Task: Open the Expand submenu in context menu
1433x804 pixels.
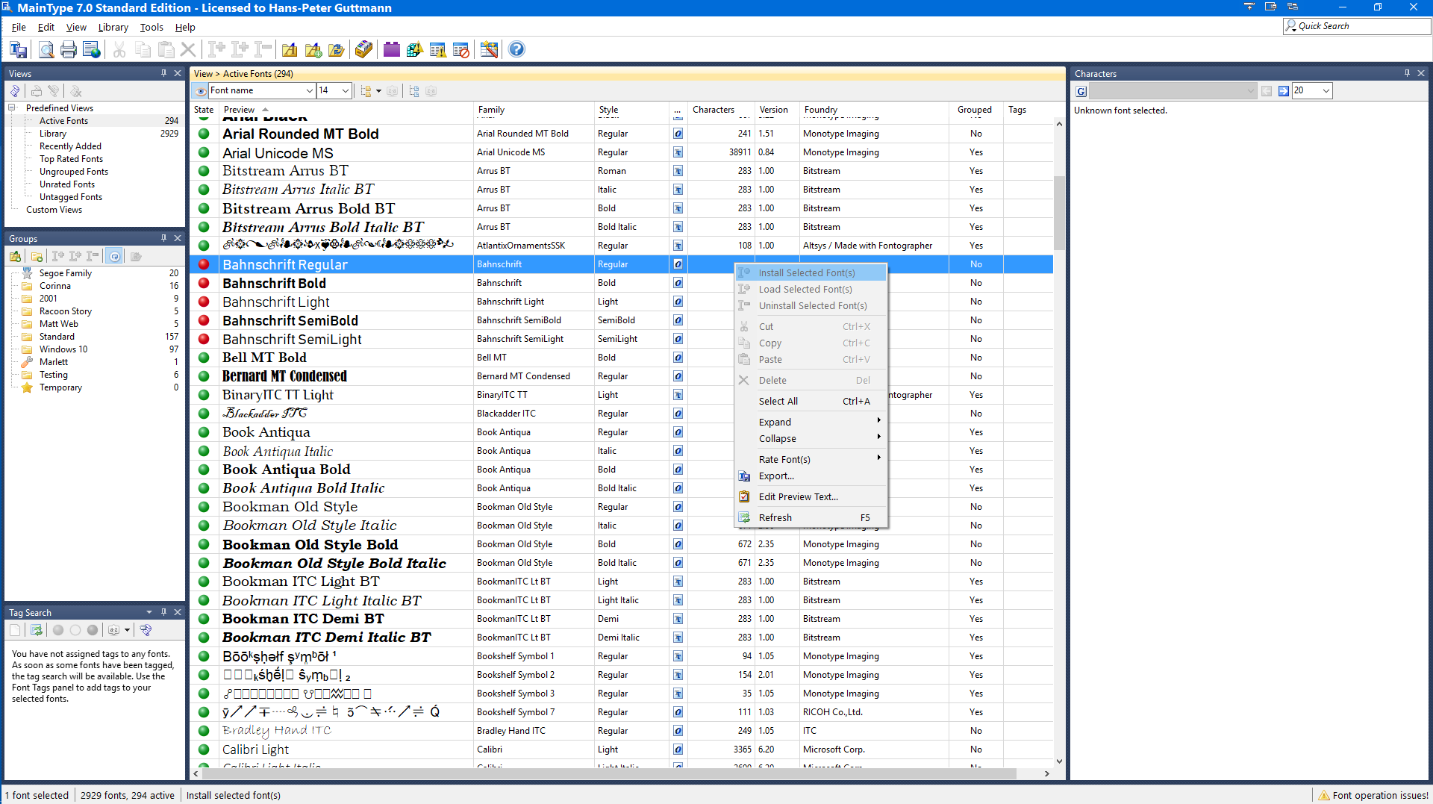Action: 811,422
